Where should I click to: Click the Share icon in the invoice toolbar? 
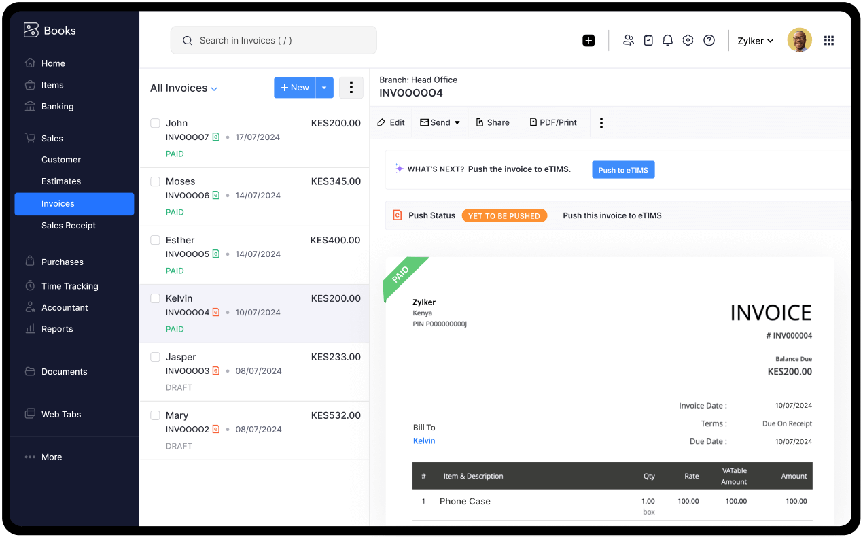click(x=492, y=122)
